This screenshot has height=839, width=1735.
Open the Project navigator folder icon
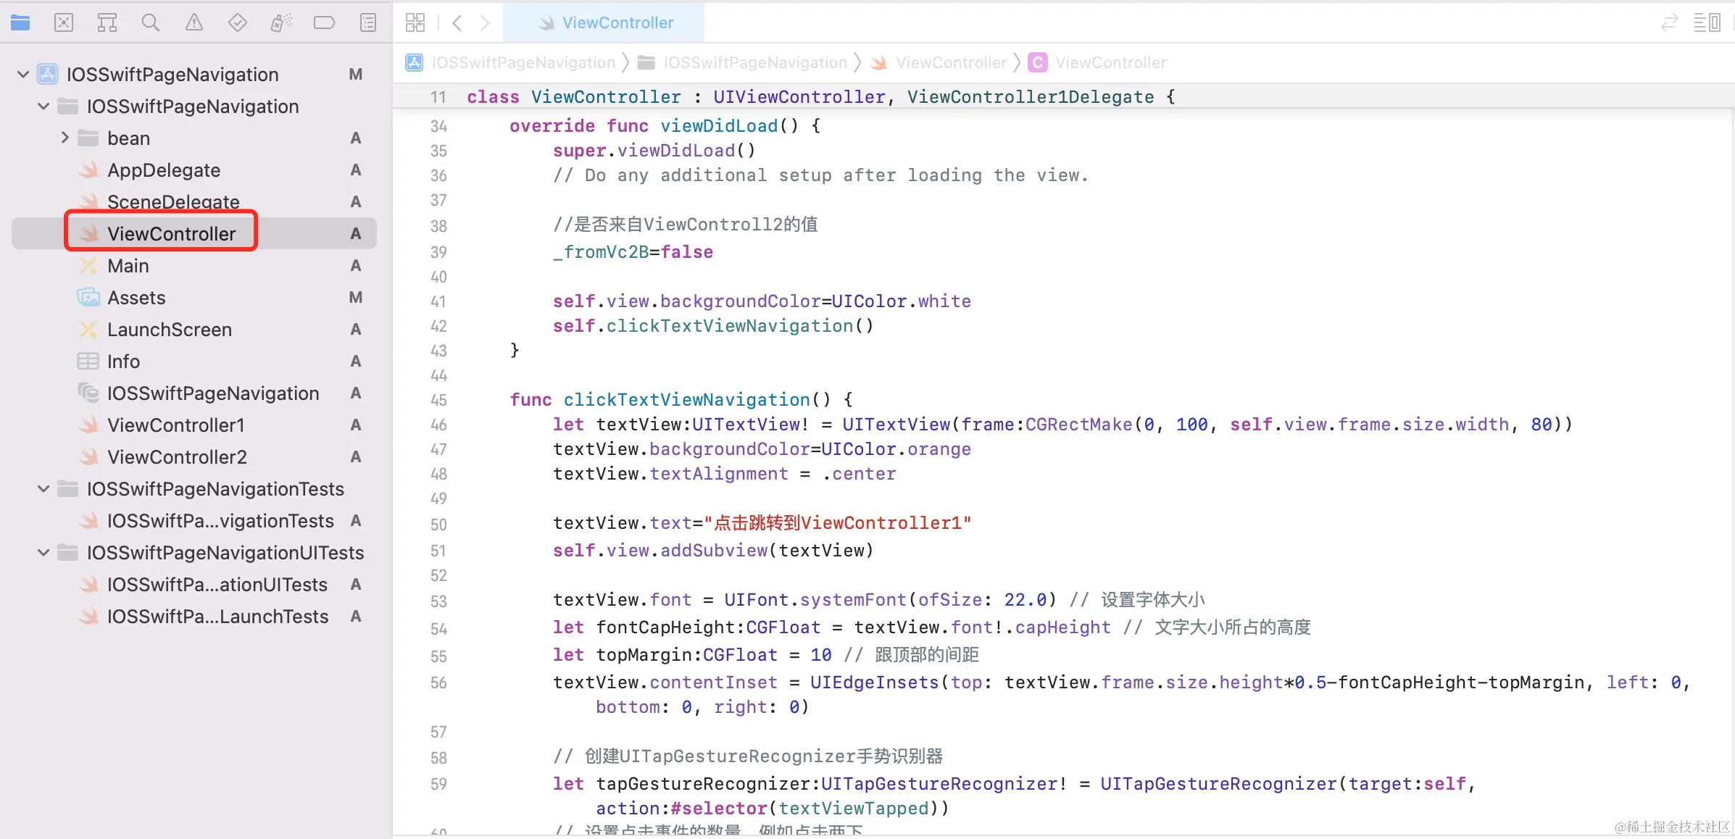[20, 23]
